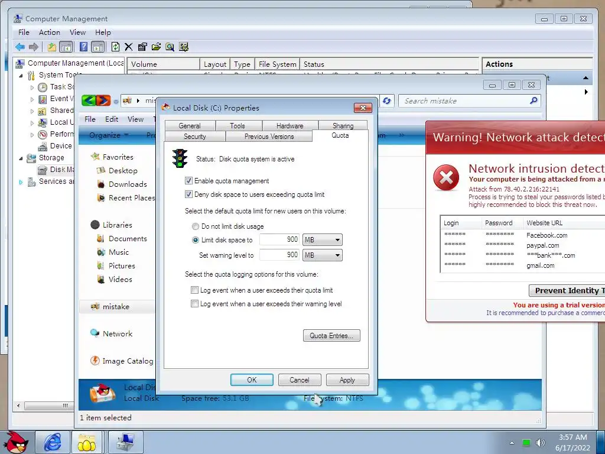This screenshot has height=454, width=605.
Task: Uncheck Enable quota management
Action: click(x=188, y=181)
